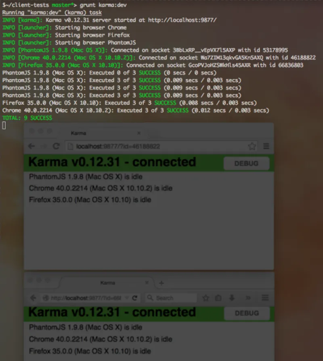
Task: Click the globe site identity icon in Firefox
Action: [46, 298]
